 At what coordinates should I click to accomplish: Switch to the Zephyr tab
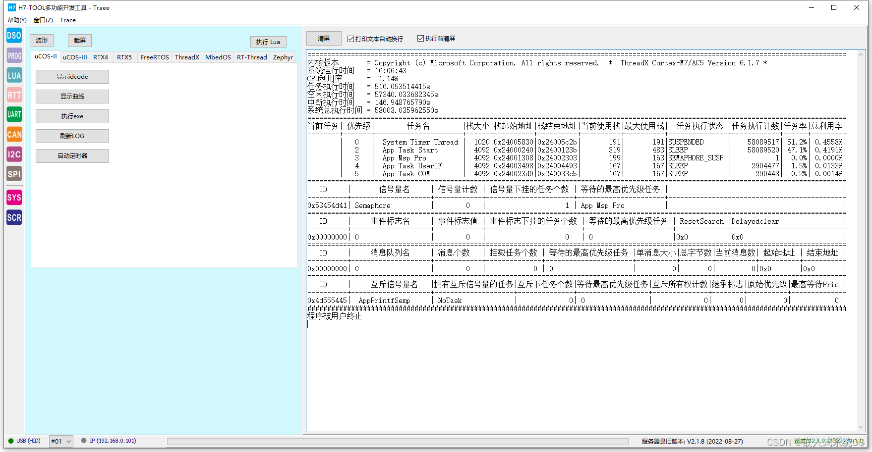(x=283, y=57)
